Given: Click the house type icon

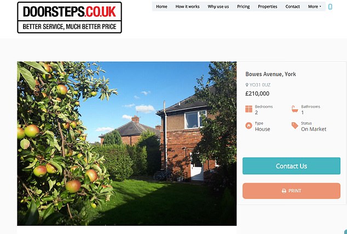Looking at the screenshot, I should coord(248,126).
